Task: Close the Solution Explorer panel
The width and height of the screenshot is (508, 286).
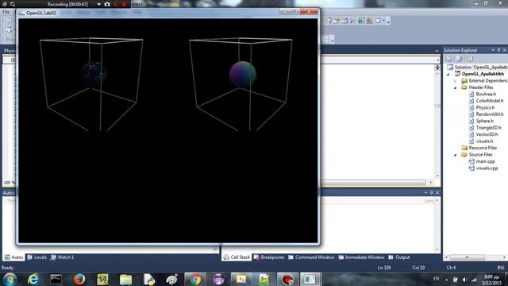Action: click(505, 50)
